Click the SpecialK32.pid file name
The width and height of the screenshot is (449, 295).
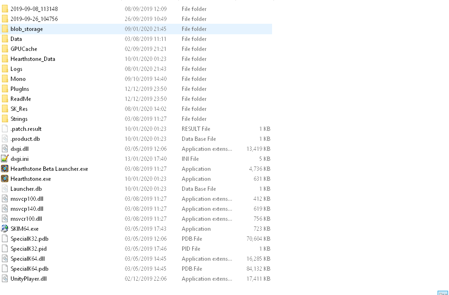(x=29, y=249)
